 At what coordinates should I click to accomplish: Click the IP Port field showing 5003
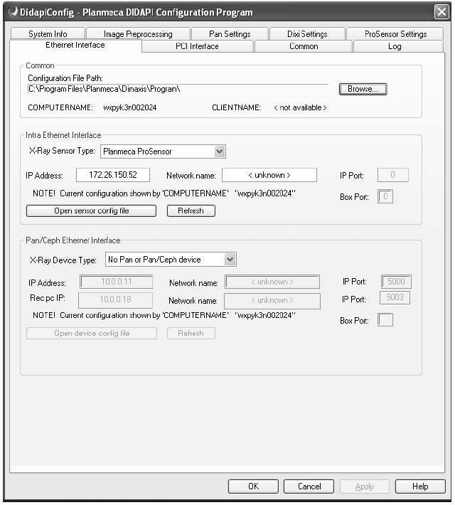(395, 297)
